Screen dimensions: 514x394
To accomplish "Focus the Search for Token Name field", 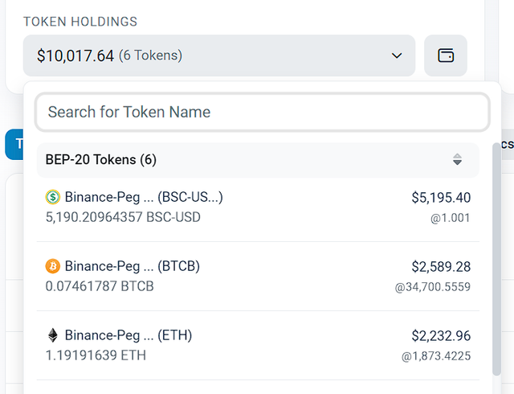I will coord(263,112).
